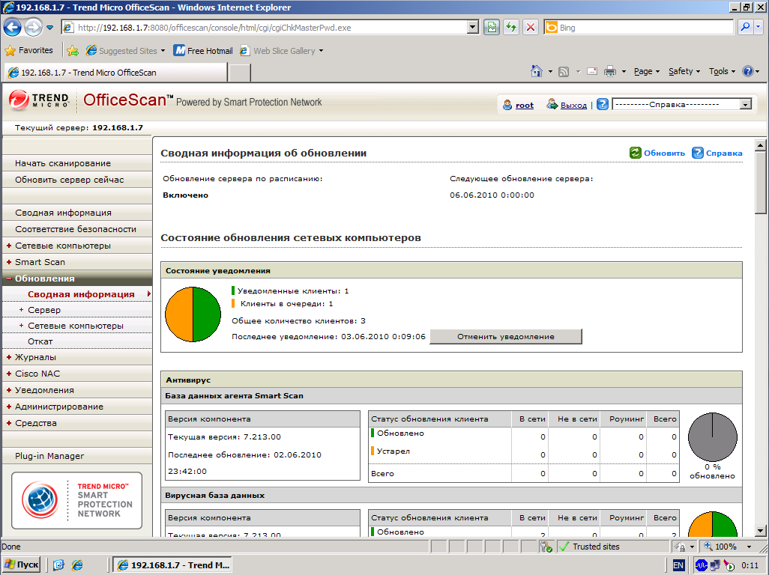Open the Web Slice Gallery dropdown
The height and width of the screenshot is (575, 769).
coord(322,51)
